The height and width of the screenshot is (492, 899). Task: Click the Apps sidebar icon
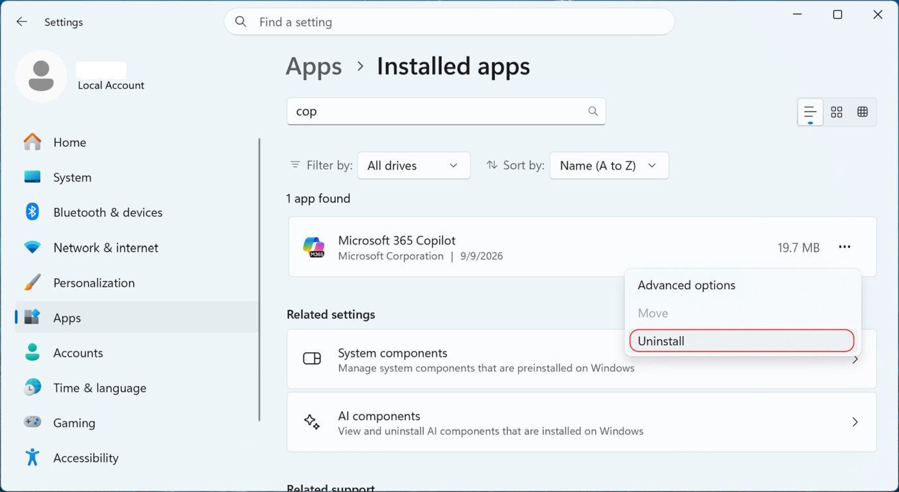(x=32, y=318)
